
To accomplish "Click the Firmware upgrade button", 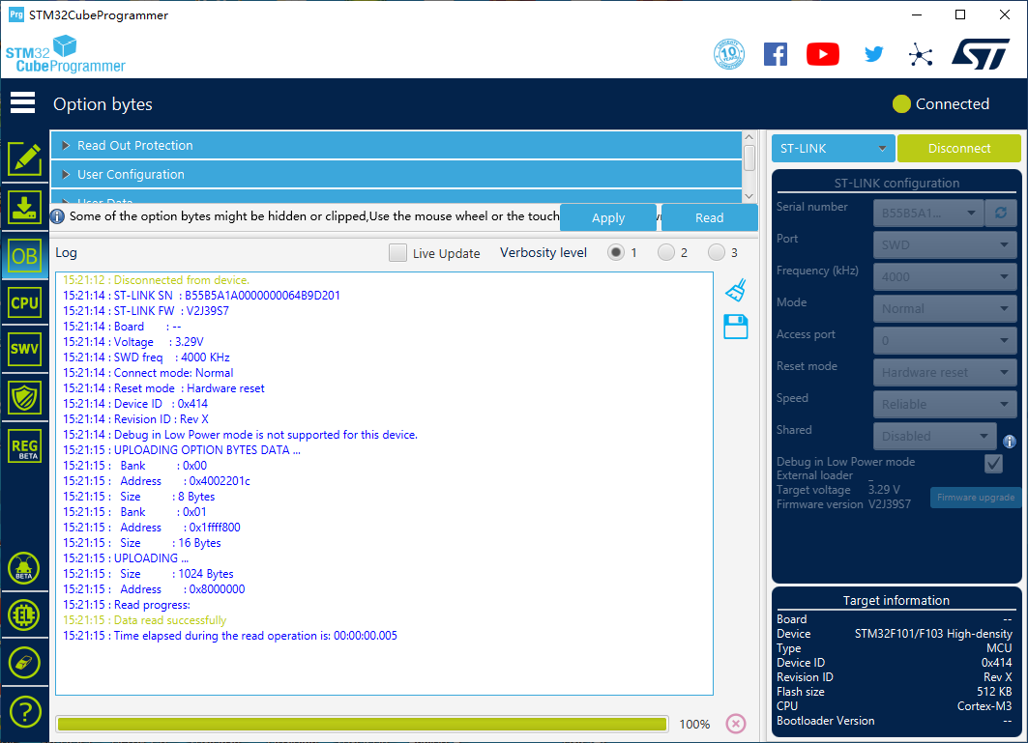I will pos(976,498).
